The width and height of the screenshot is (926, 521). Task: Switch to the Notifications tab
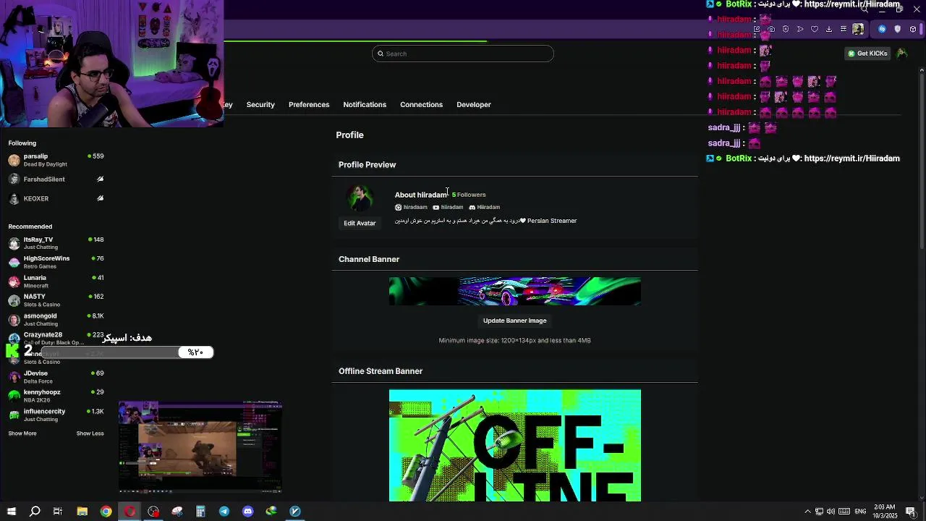pyautogui.click(x=365, y=104)
